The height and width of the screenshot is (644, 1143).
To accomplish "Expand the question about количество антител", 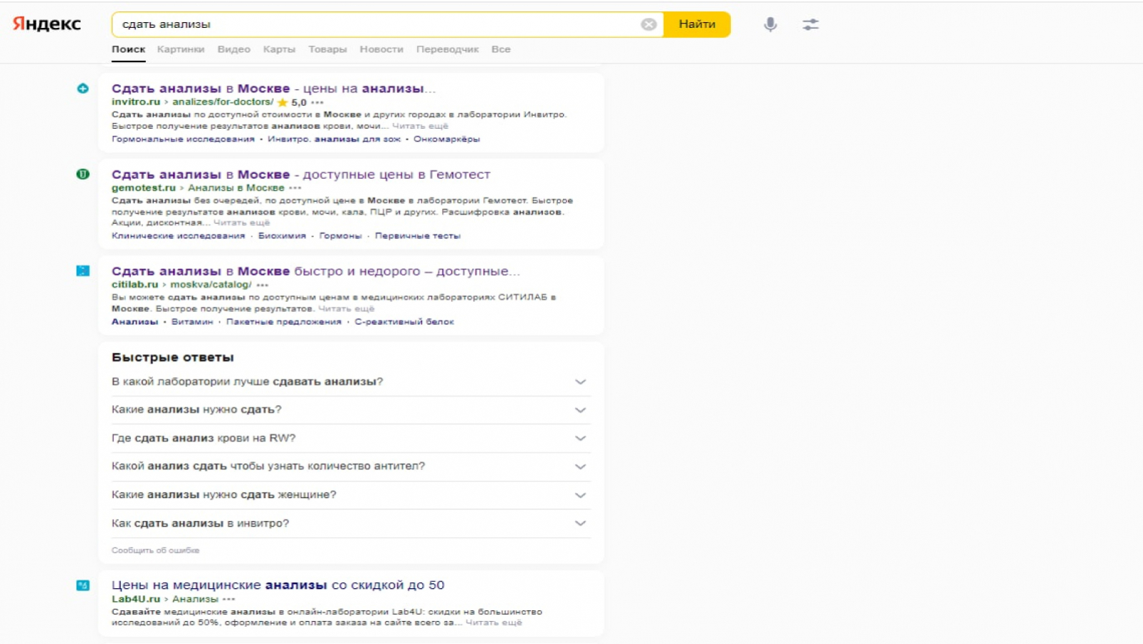I will 350,467.
